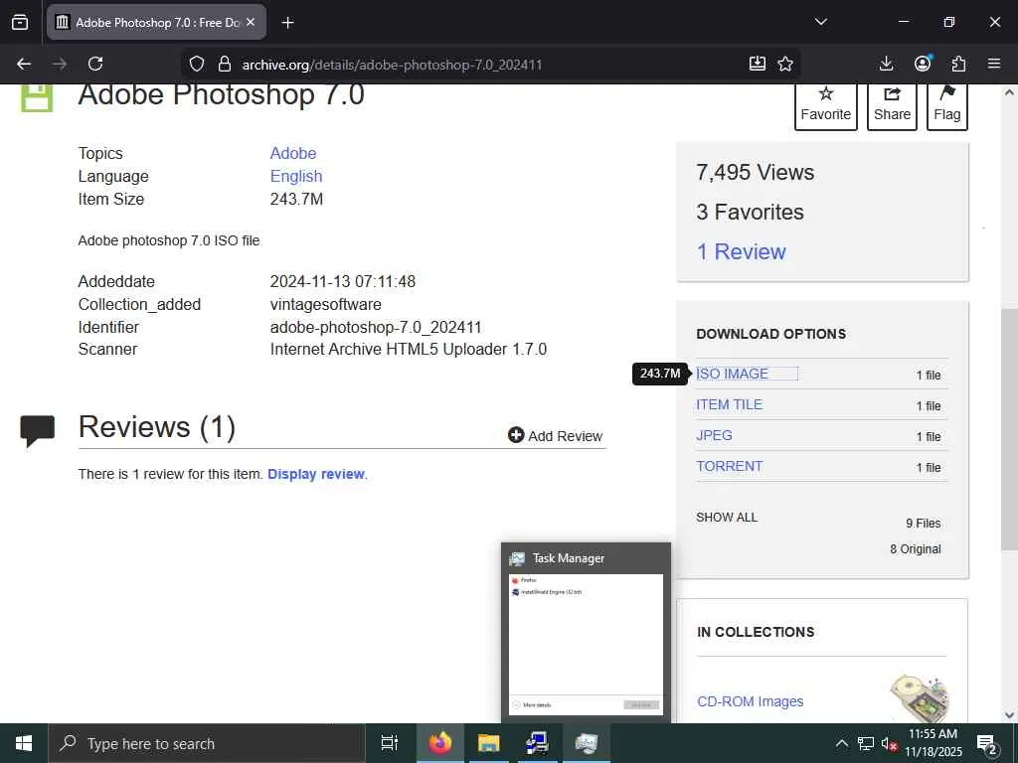Open File Explorer from the taskbar
Viewport: 1018px width, 763px height.
pyautogui.click(x=489, y=743)
